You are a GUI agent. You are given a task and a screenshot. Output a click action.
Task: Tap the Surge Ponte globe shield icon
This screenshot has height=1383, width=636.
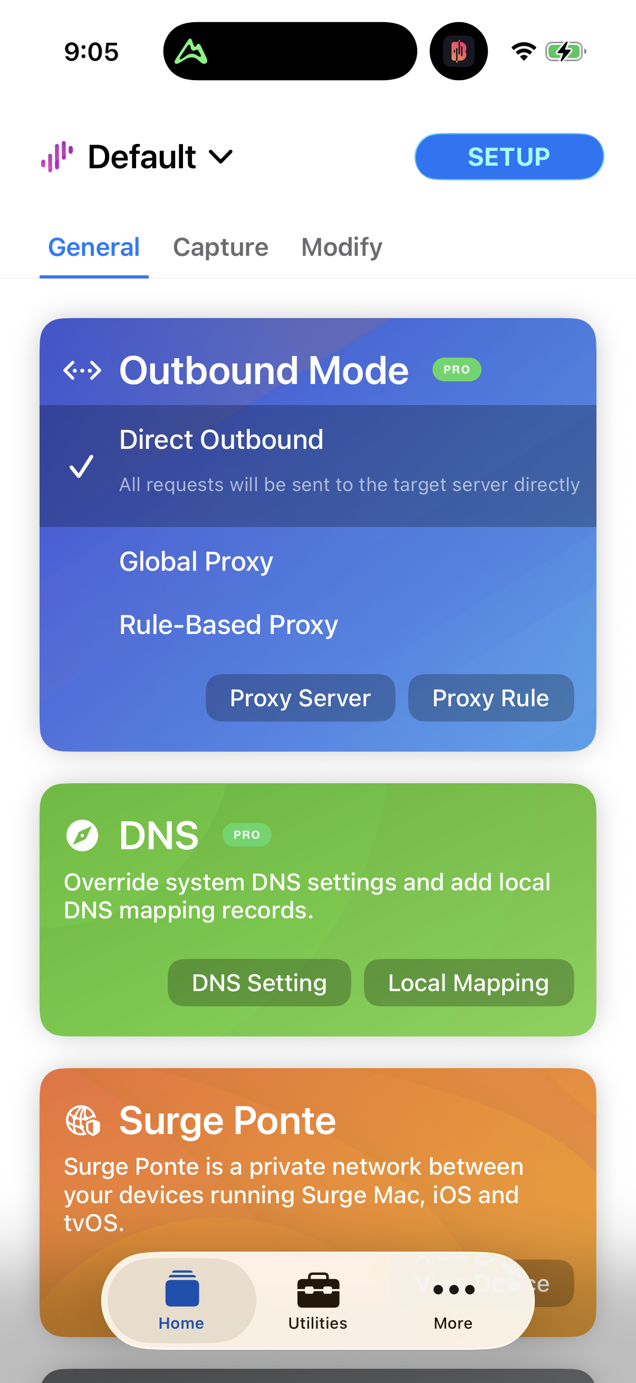point(83,1121)
